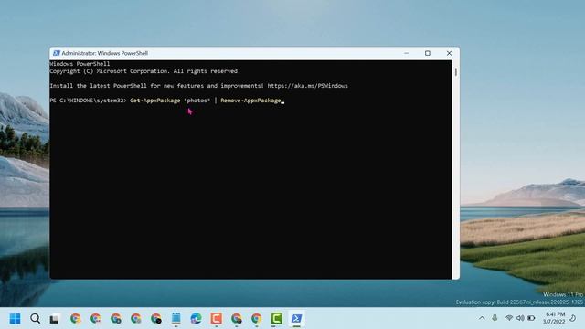
Task: Open the Notepad icon in the taskbar
Action: 175,319
